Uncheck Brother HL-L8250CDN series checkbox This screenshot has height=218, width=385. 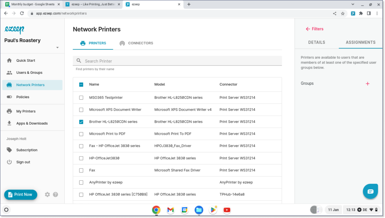coord(81,122)
